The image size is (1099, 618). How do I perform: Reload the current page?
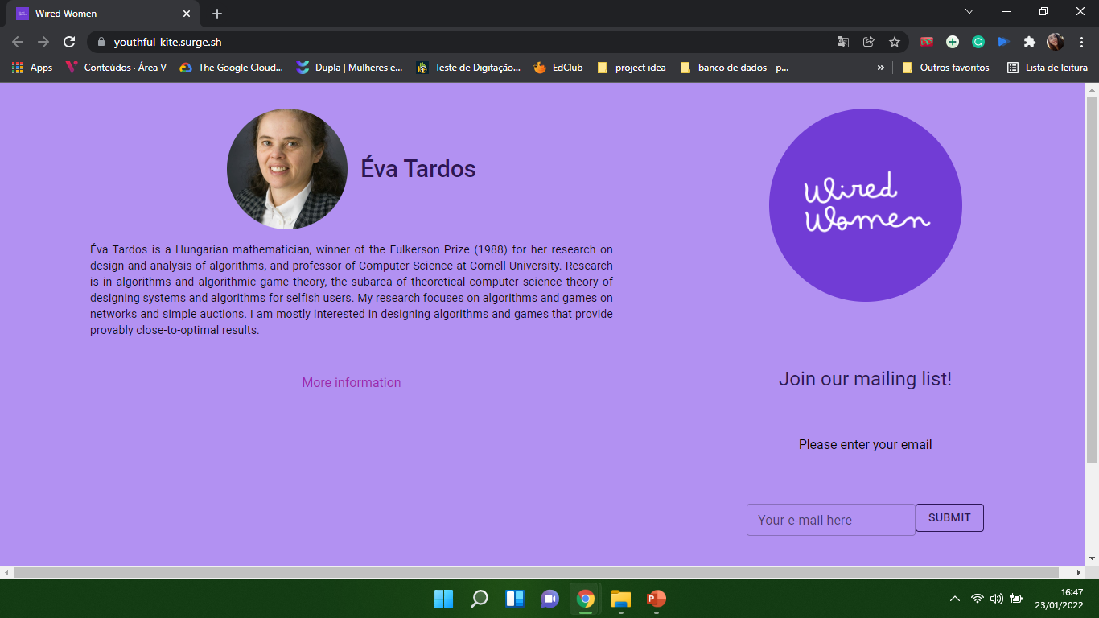(69, 42)
